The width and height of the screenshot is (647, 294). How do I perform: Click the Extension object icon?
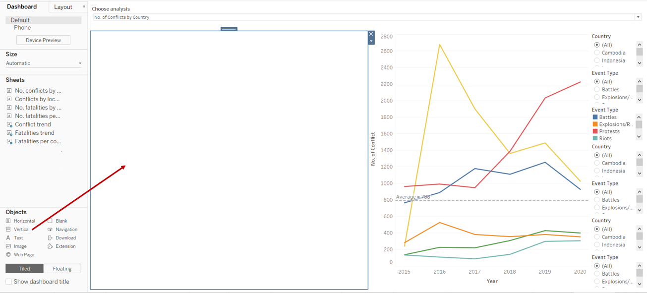click(x=50, y=246)
